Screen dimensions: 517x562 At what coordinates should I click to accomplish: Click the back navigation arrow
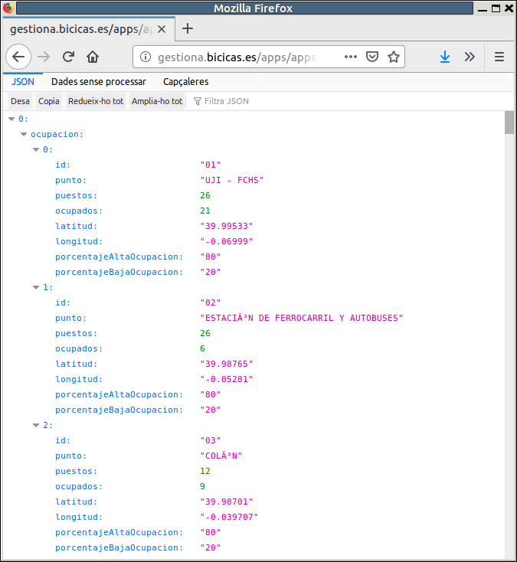pyautogui.click(x=18, y=57)
